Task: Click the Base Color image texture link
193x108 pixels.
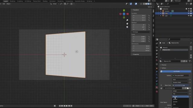Action: pyautogui.click(x=180, y=85)
